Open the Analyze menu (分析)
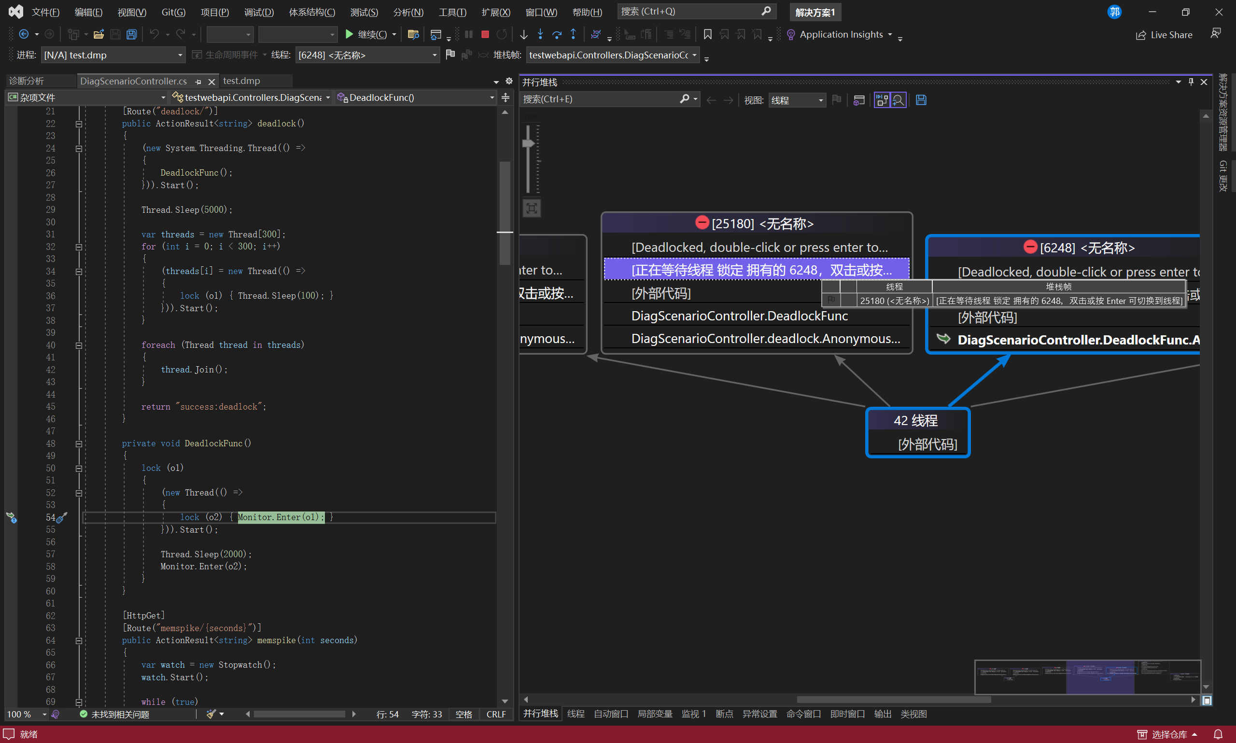This screenshot has height=743, width=1236. point(408,12)
